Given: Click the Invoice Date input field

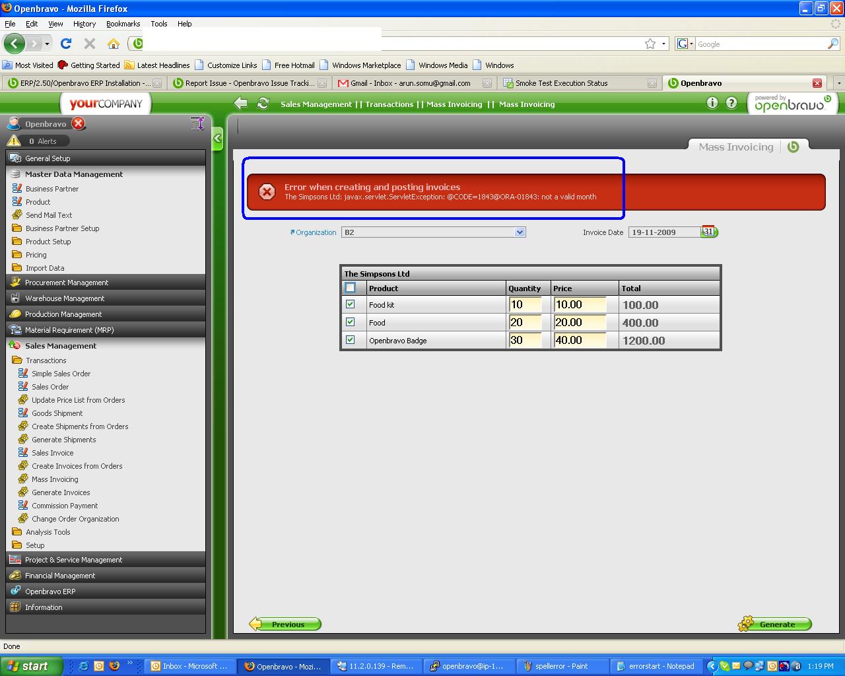Looking at the screenshot, I should [664, 232].
